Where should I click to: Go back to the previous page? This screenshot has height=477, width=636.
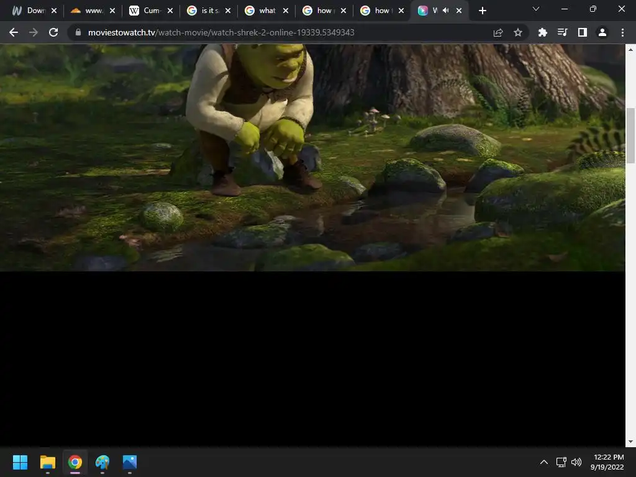pyautogui.click(x=14, y=32)
